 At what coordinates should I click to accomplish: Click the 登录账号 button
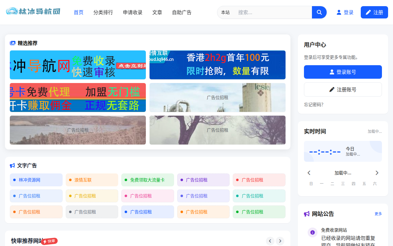coord(343,72)
